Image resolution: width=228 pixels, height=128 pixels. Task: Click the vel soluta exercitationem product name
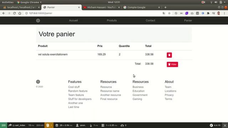[x=53, y=54]
